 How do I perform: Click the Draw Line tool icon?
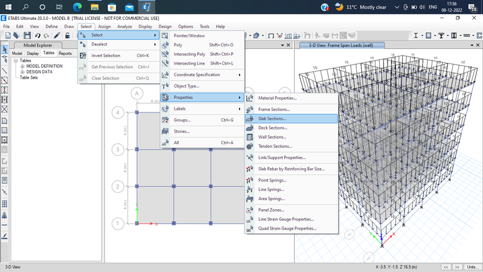pos(5,71)
